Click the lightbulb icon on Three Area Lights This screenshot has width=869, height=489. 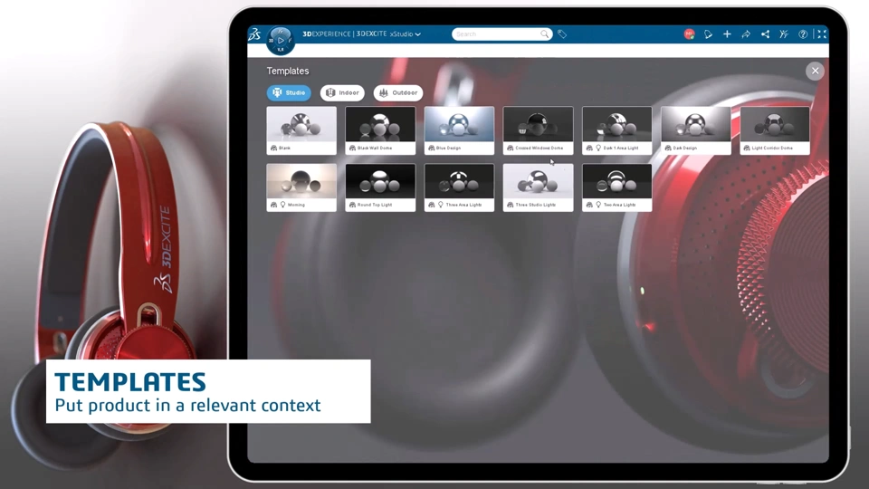tap(441, 205)
